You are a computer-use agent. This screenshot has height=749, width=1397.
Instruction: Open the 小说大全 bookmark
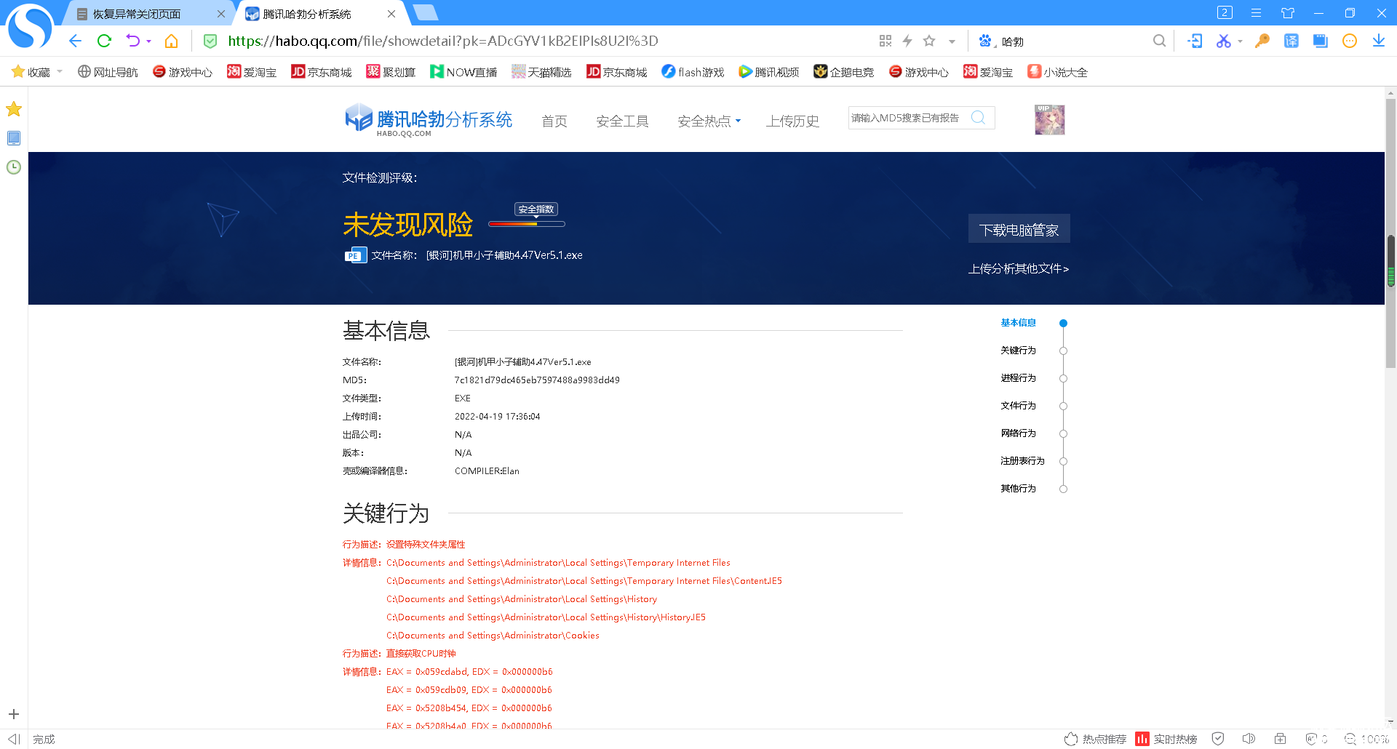coord(1057,72)
